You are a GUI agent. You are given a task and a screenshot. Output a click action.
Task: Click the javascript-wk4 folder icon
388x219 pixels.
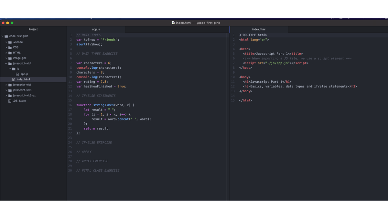[x=10, y=63]
